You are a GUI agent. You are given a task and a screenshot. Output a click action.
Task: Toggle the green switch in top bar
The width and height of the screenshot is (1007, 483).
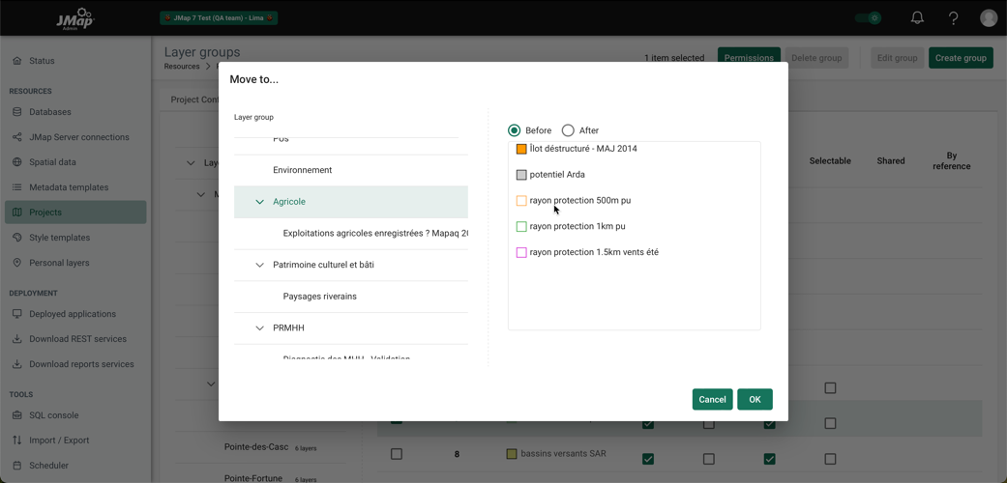pyautogui.click(x=869, y=17)
